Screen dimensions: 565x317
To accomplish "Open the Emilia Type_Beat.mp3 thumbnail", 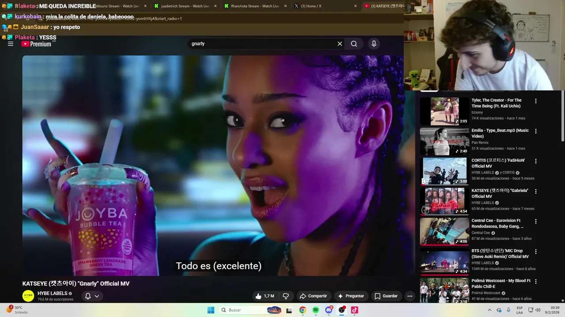I will (444, 141).
